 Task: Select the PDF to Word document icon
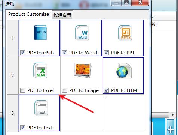82,33
